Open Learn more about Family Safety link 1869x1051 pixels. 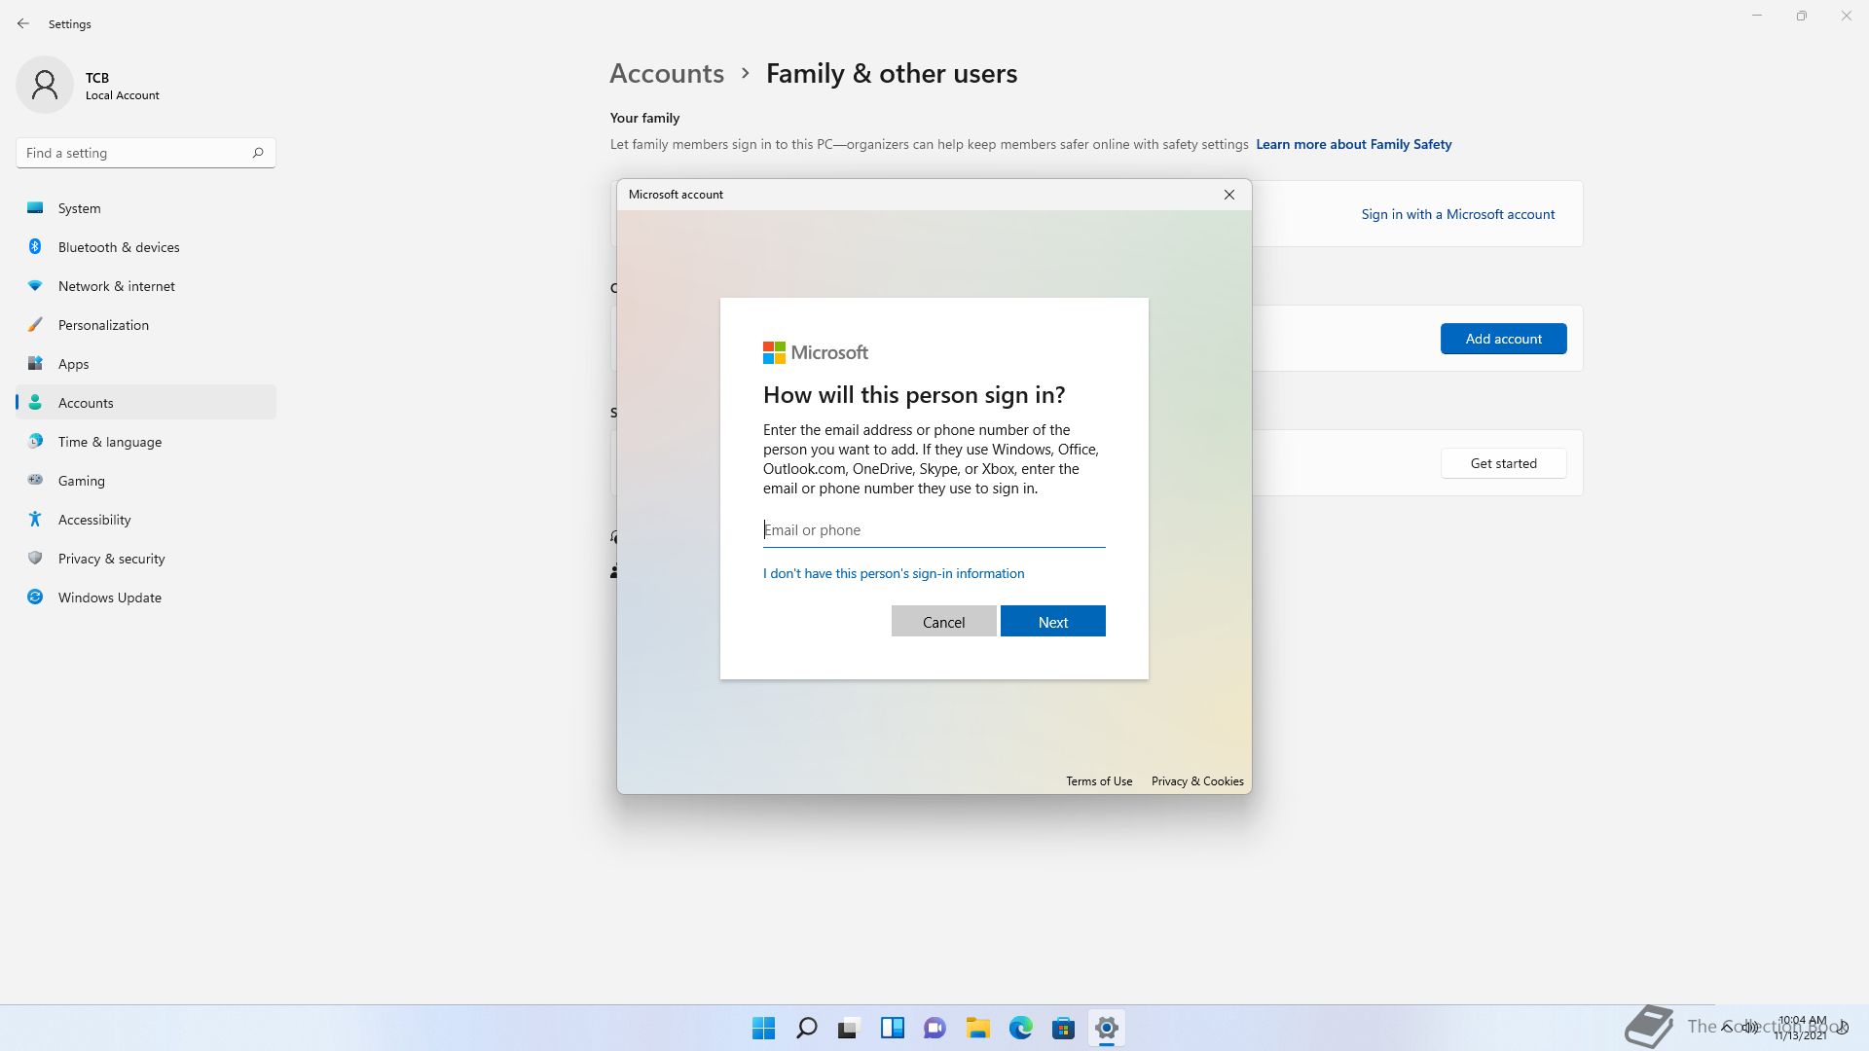point(1353,144)
